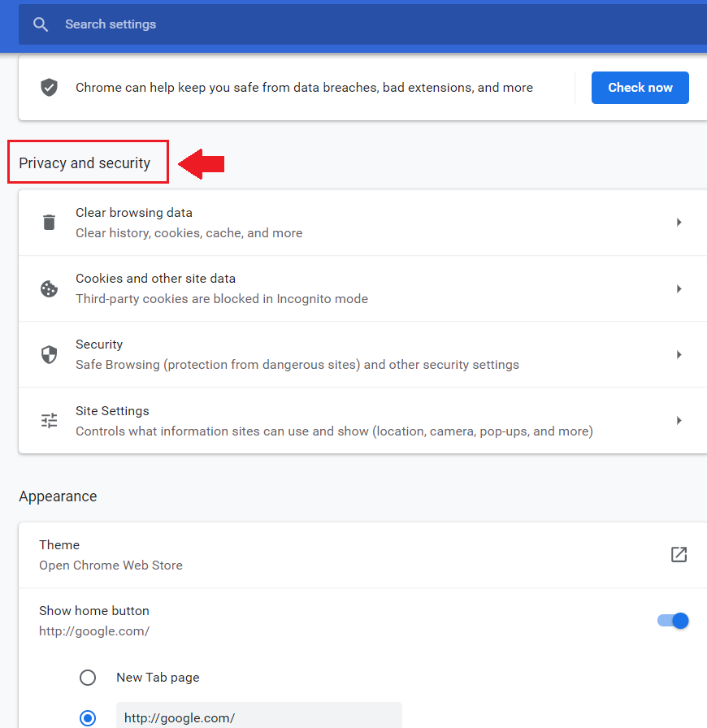Expand the Security row arrow
707x728 pixels.
(x=679, y=355)
